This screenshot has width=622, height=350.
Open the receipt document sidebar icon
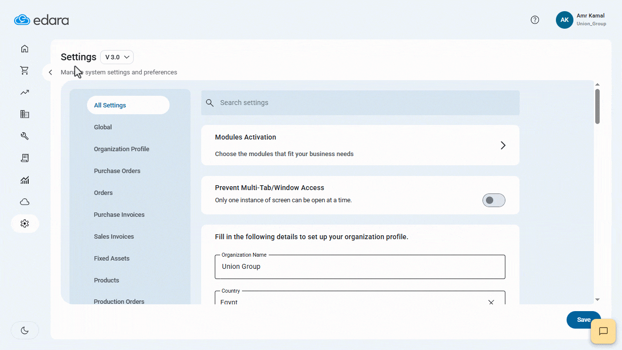coord(25,158)
